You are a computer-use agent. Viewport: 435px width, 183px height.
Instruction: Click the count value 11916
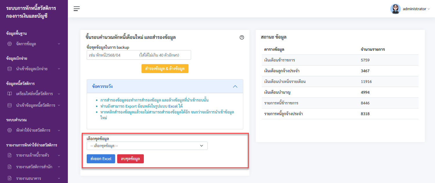(366, 81)
